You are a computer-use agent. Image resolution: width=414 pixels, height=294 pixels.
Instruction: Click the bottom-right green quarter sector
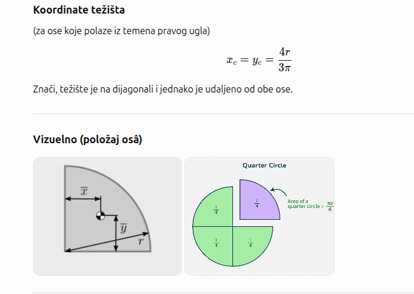tap(252, 243)
